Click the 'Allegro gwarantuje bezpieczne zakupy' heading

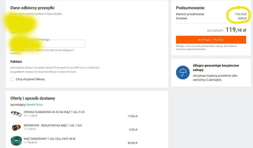pyautogui.click(x=216, y=67)
